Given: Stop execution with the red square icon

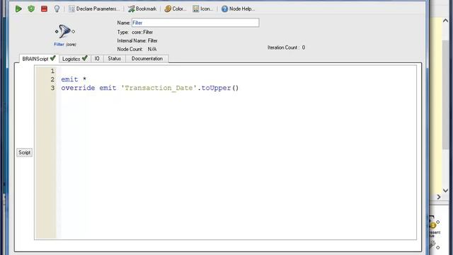Looking at the screenshot, I should (x=44, y=9).
